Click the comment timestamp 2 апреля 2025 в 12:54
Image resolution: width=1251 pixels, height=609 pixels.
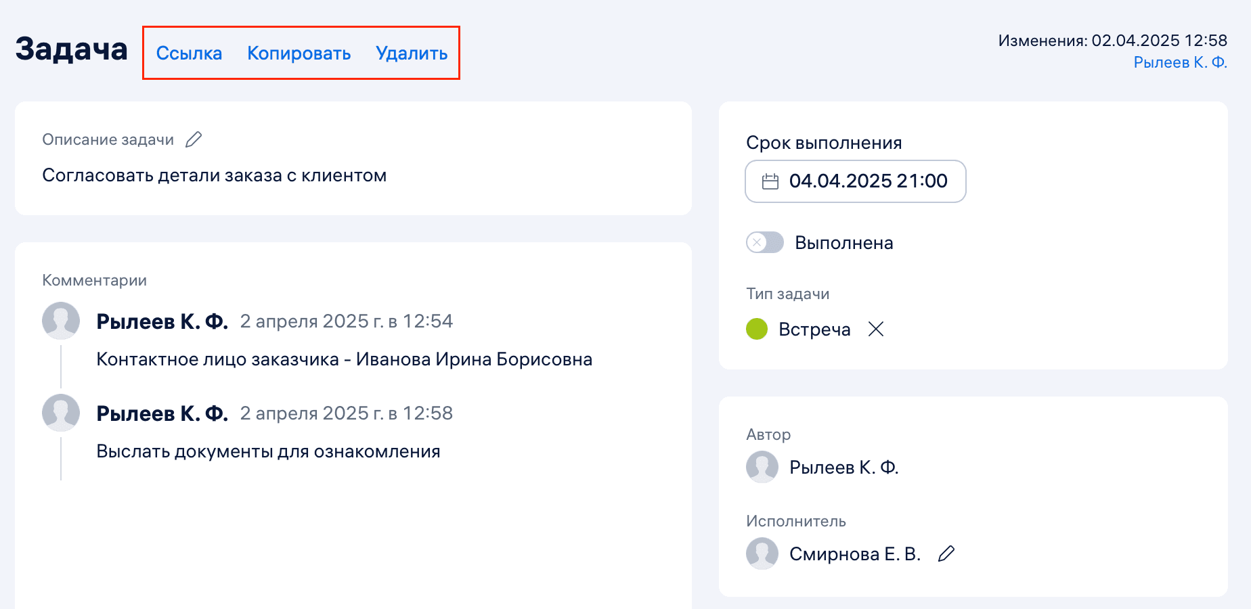(347, 321)
